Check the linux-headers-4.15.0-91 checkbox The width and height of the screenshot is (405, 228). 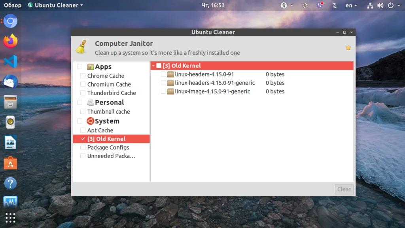(x=163, y=74)
